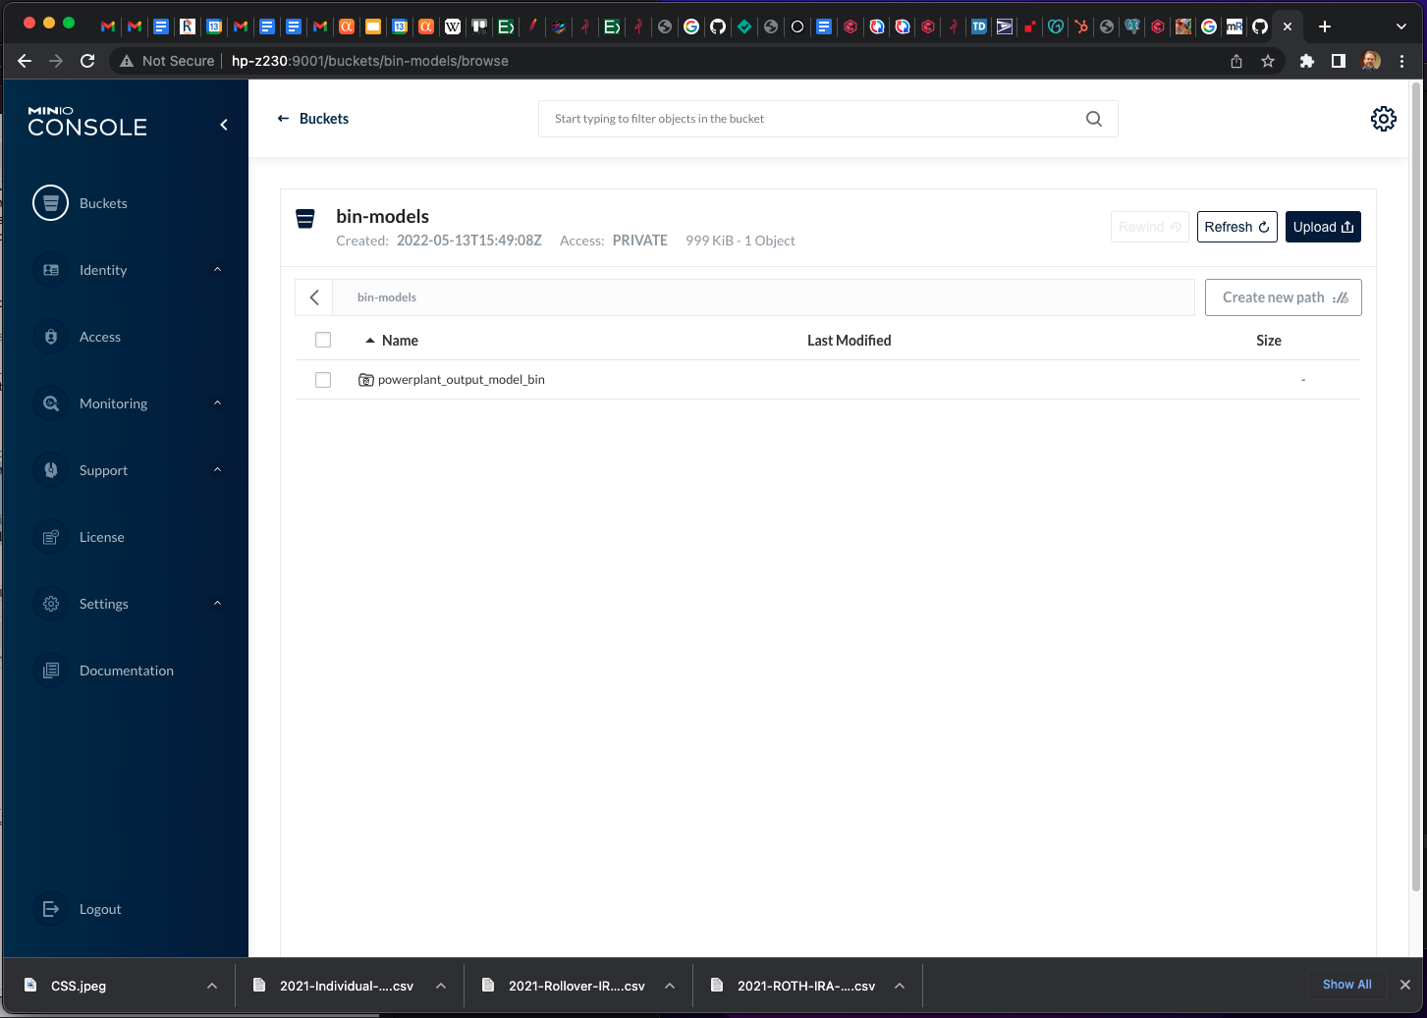Click the search magnifier icon in filter box
Image resolution: width=1427 pixels, height=1018 pixels.
click(1093, 119)
